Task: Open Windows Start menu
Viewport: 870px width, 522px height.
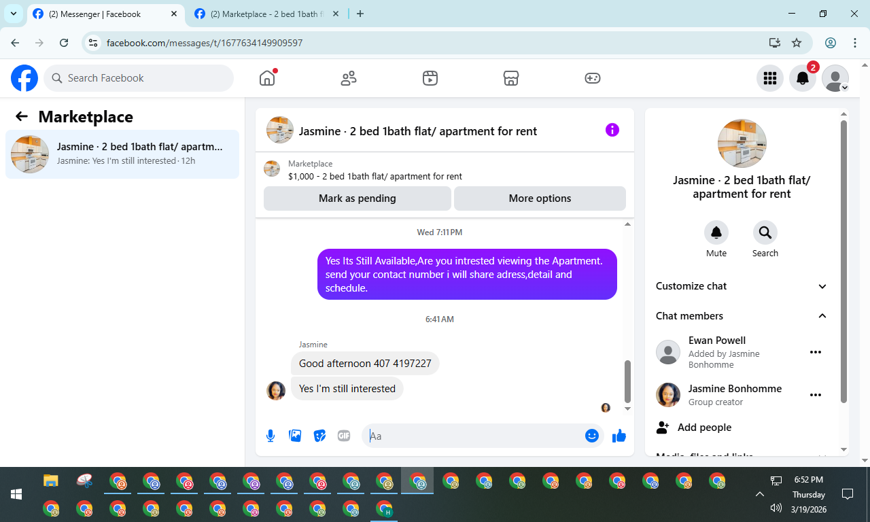Action: [x=16, y=494]
